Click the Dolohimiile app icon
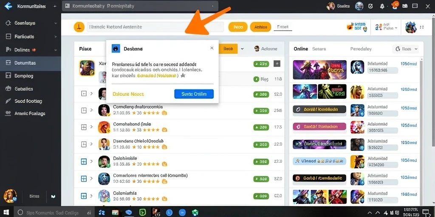435x217 pixels. point(104,161)
